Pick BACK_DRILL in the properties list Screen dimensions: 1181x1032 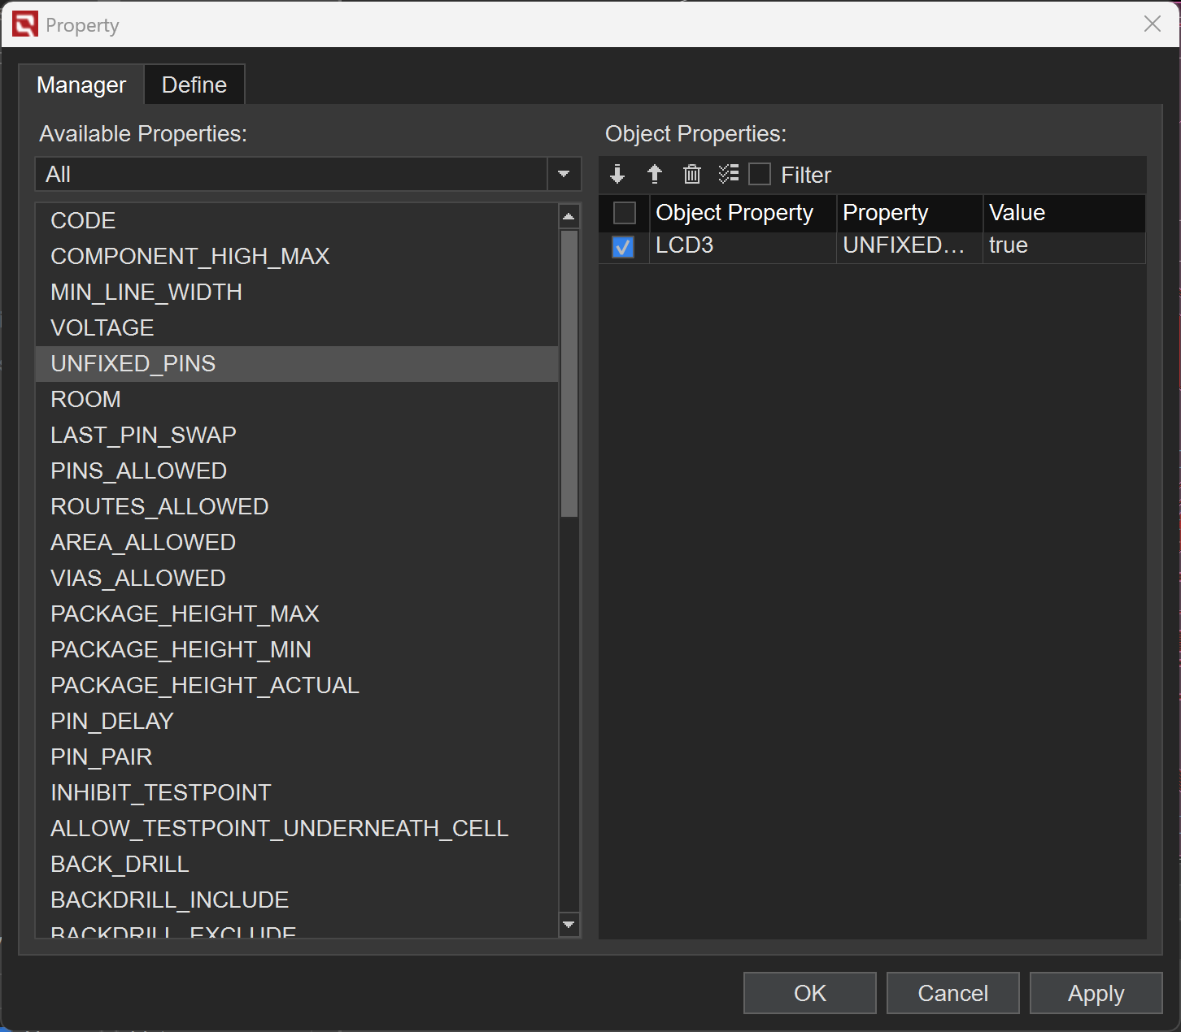[120, 864]
